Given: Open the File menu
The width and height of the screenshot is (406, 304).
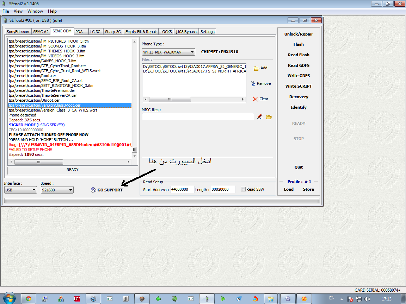Looking at the screenshot, I should coord(6,11).
